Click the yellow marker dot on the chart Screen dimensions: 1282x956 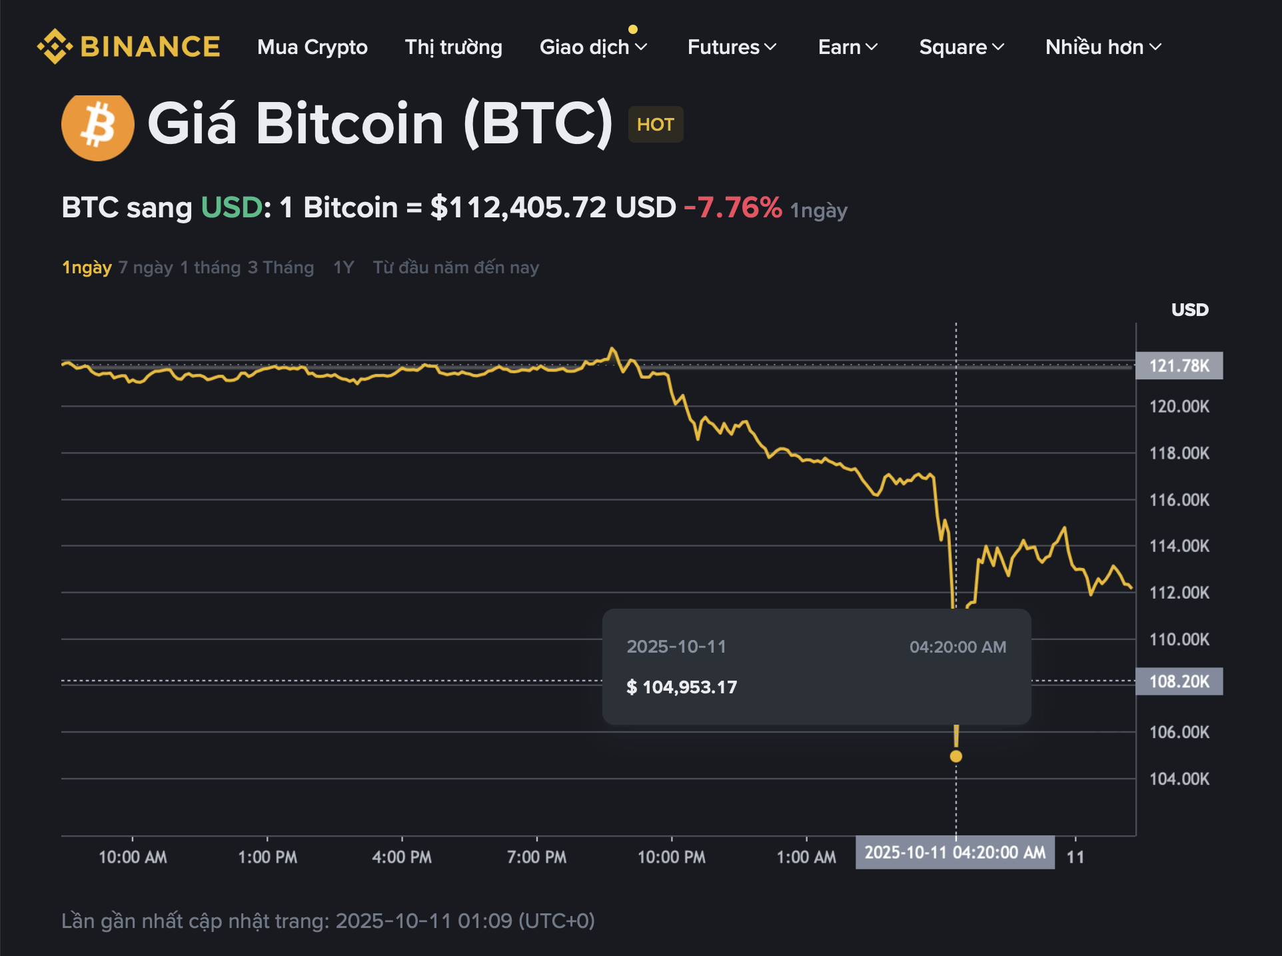(x=956, y=756)
